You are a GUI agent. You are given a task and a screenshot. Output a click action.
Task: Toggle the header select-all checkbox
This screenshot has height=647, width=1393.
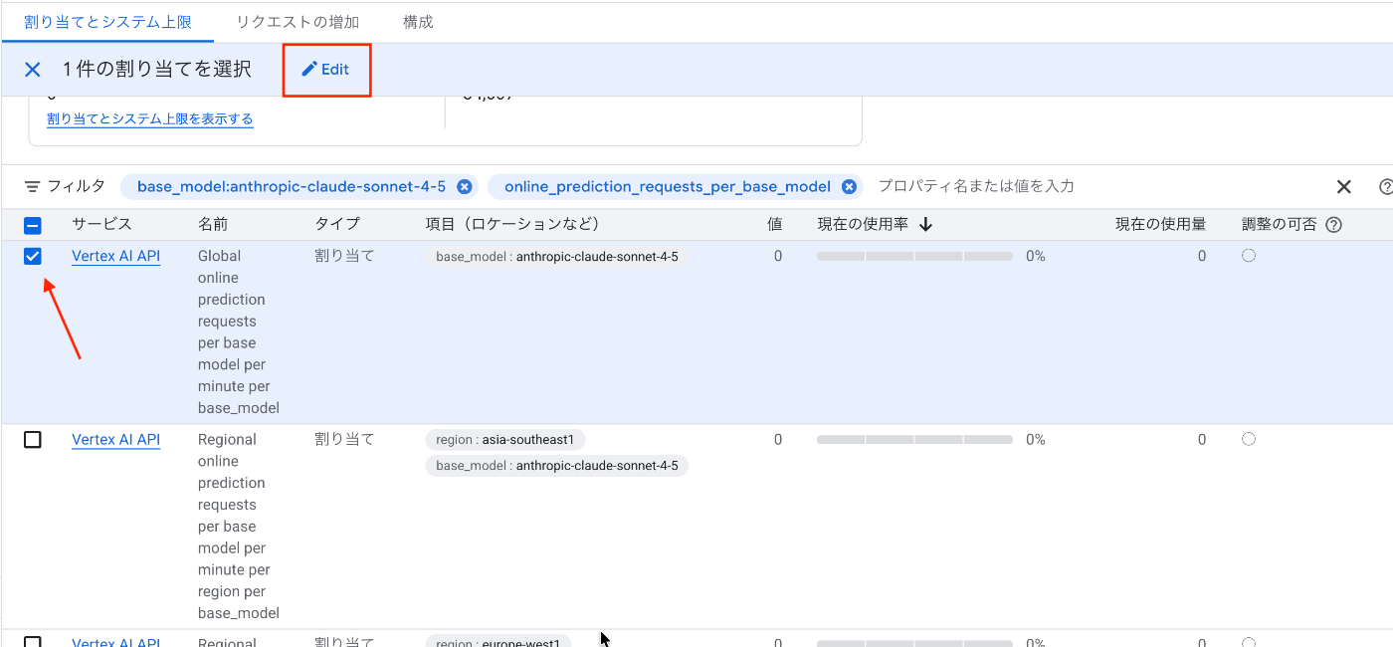point(33,226)
